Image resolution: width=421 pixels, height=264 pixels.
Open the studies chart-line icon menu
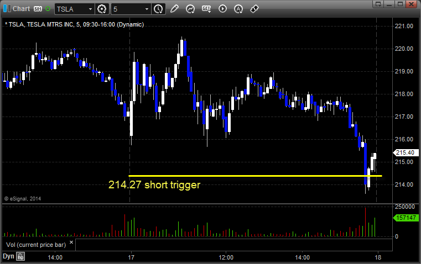(x=190, y=9)
